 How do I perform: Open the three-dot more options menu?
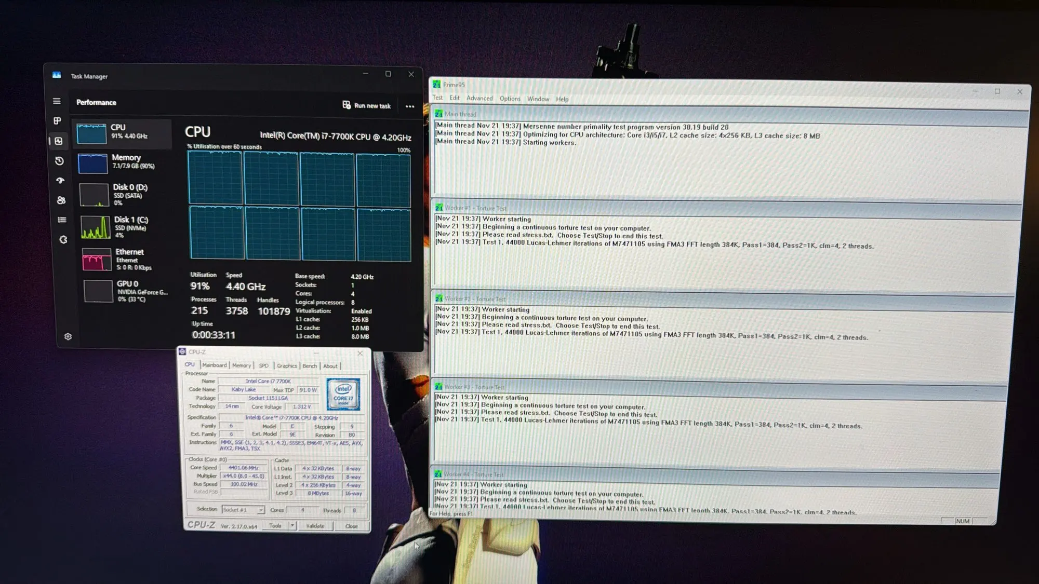[x=410, y=106]
